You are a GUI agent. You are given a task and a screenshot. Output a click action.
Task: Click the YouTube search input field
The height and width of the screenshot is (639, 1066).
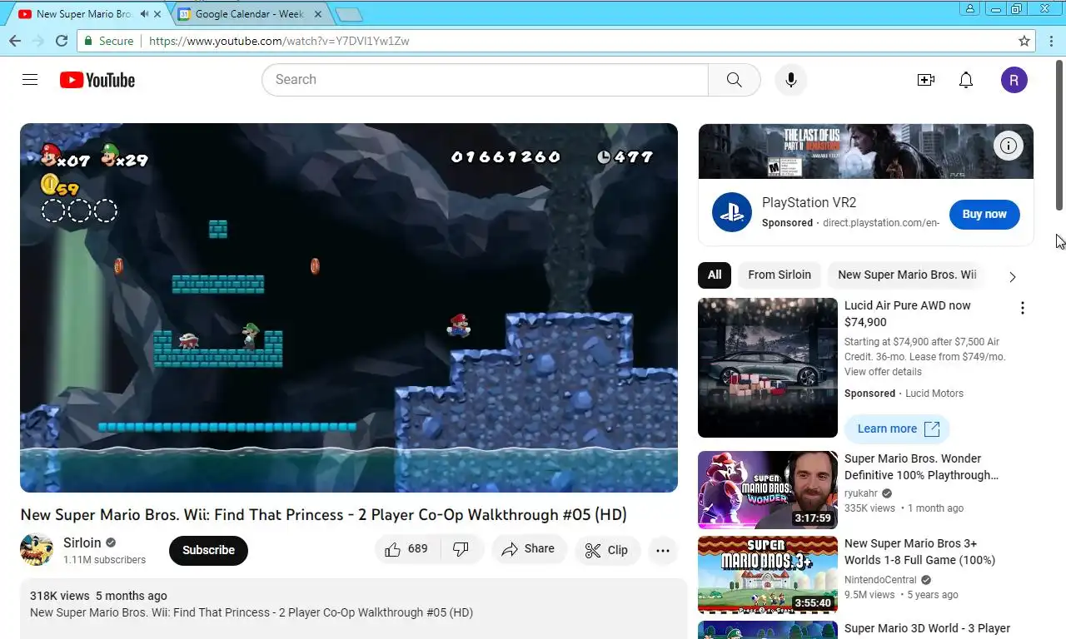click(485, 80)
